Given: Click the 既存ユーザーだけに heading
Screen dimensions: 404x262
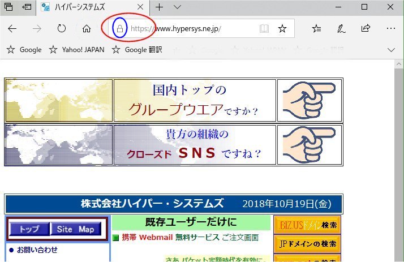Looking at the screenshot, I should (191, 222).
